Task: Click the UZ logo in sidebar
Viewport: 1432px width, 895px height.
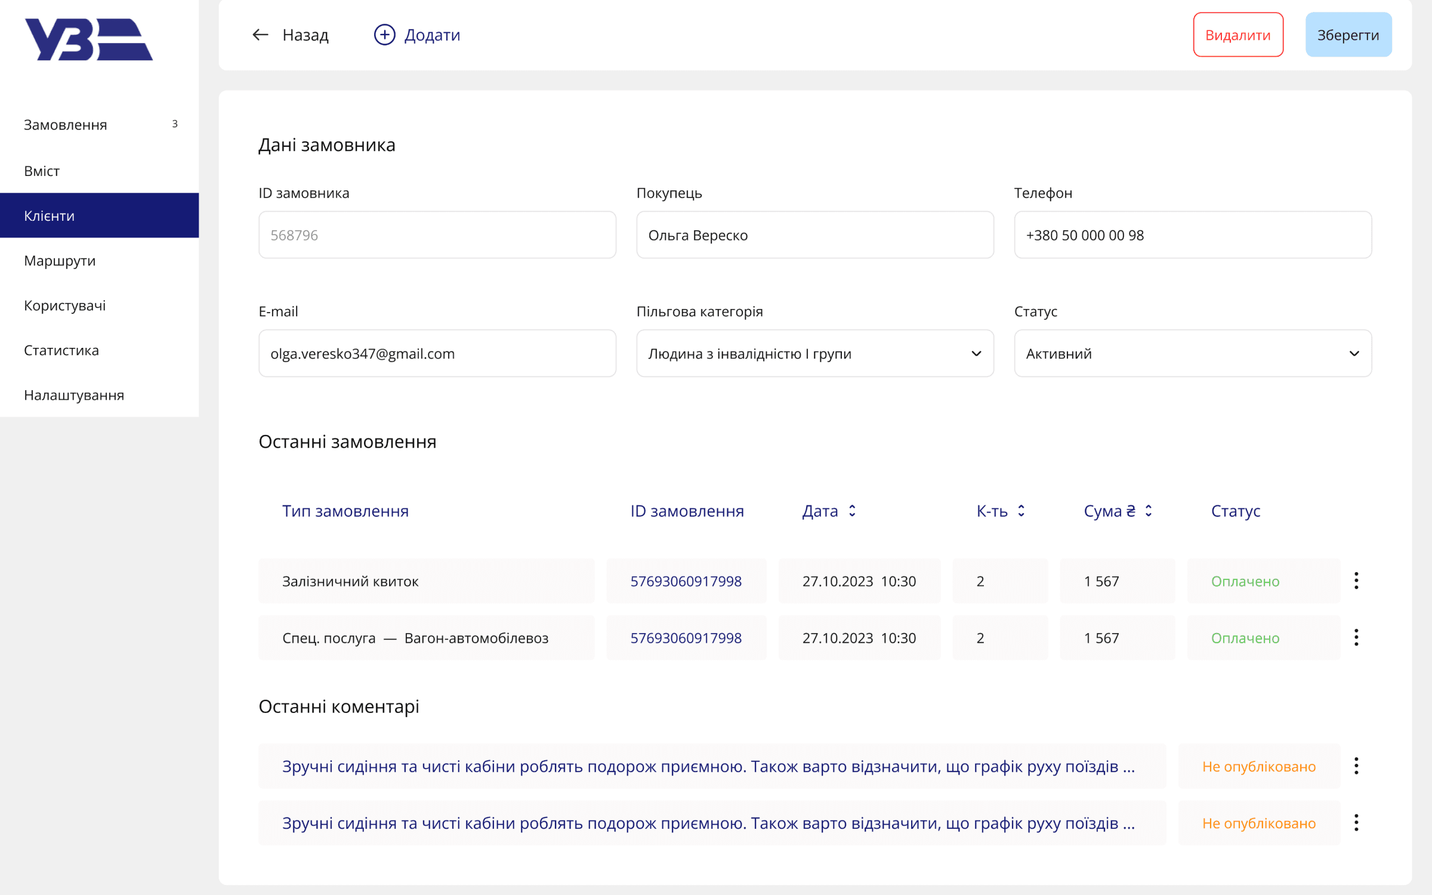Action: pos(88,39)
